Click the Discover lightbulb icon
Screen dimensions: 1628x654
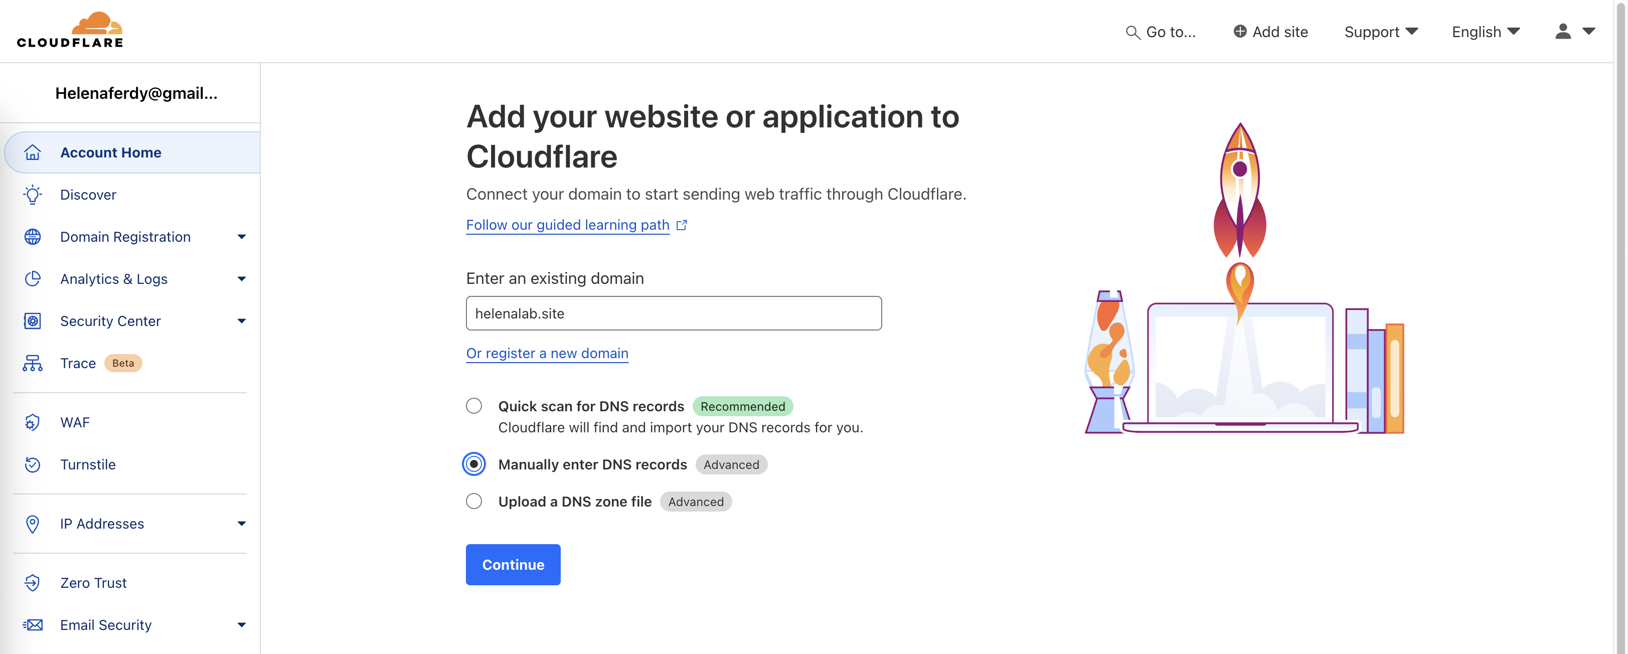[32, 195]
